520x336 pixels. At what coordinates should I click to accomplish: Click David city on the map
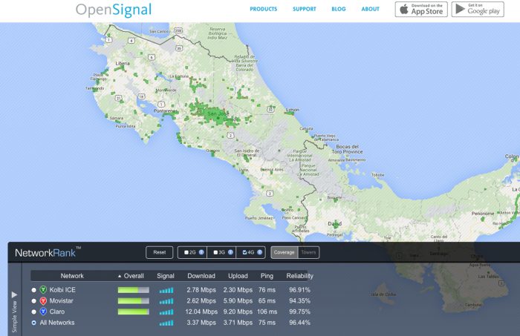pos(334,224)
